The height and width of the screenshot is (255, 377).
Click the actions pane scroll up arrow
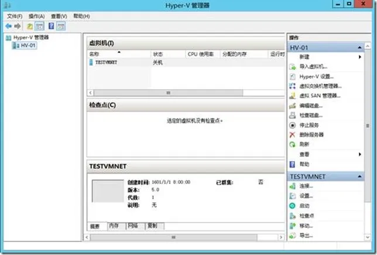pos(368,46)
